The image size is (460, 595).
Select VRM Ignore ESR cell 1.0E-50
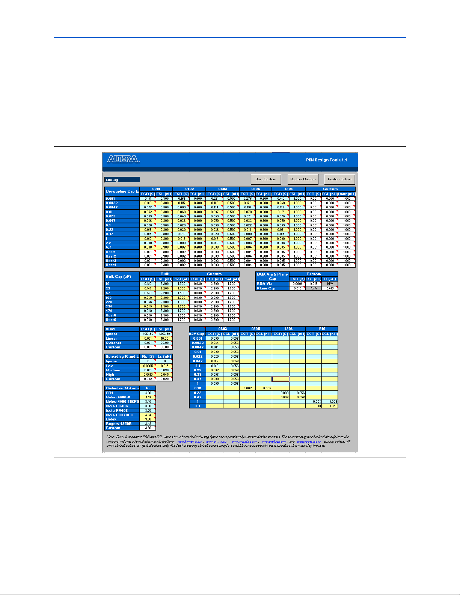[148, 334]
